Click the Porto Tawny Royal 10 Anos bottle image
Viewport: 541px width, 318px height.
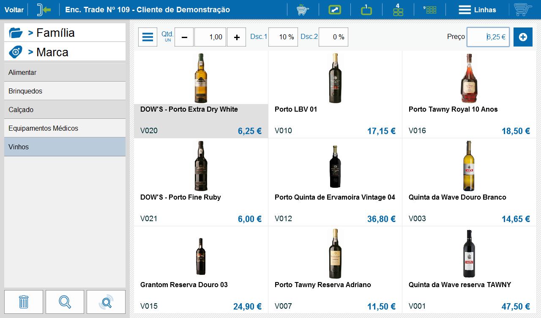click(469, 79)
